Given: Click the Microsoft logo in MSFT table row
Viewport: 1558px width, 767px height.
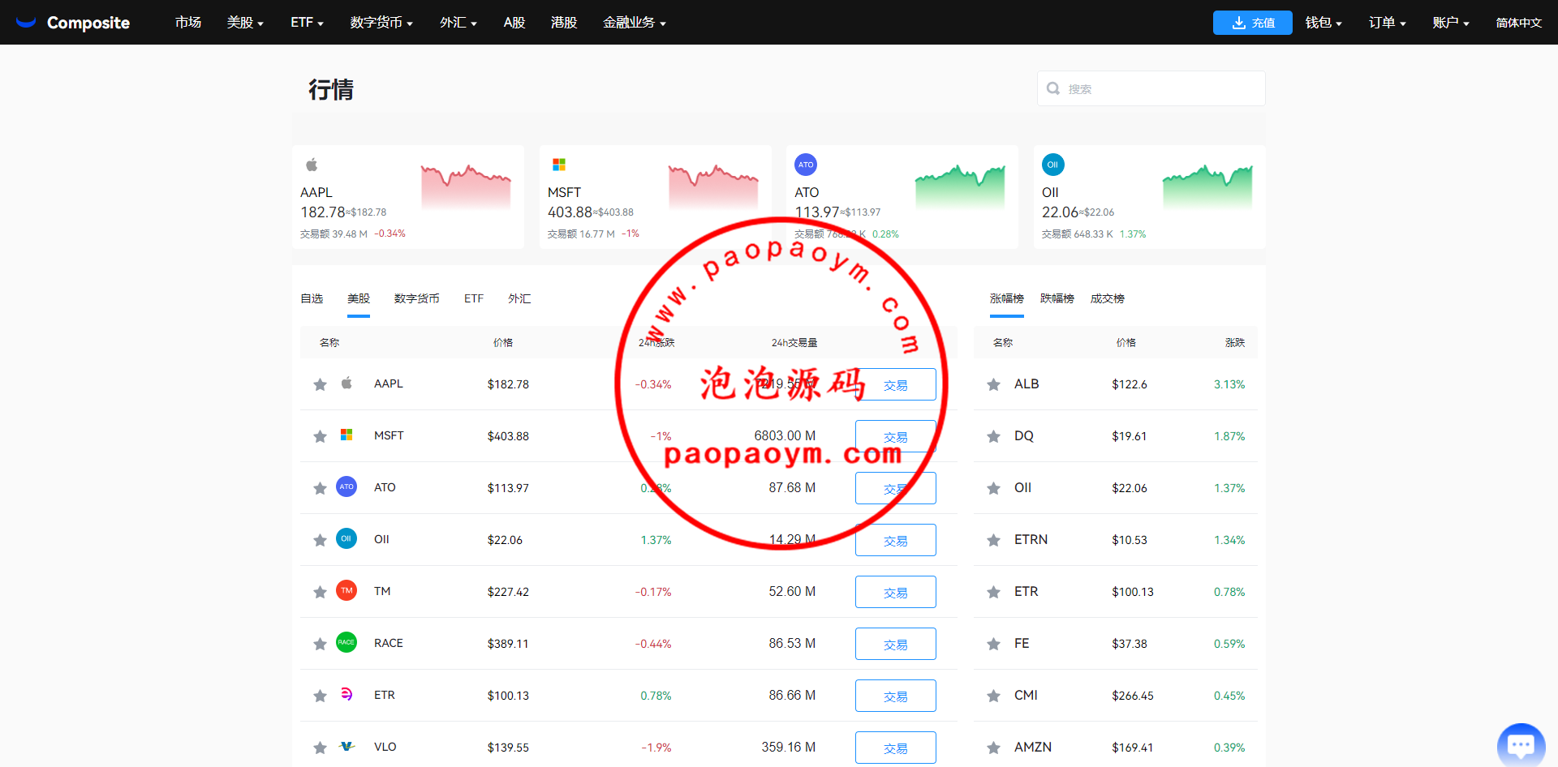Looking at the screenshot, I should 346,435.
